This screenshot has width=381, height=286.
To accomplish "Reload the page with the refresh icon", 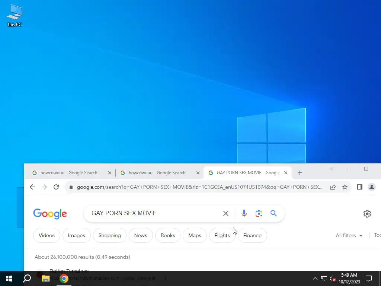I will (x=56, y=187).
